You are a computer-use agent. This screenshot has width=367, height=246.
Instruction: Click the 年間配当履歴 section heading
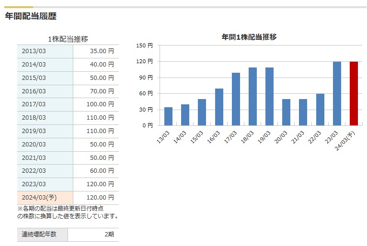[31, 16]
